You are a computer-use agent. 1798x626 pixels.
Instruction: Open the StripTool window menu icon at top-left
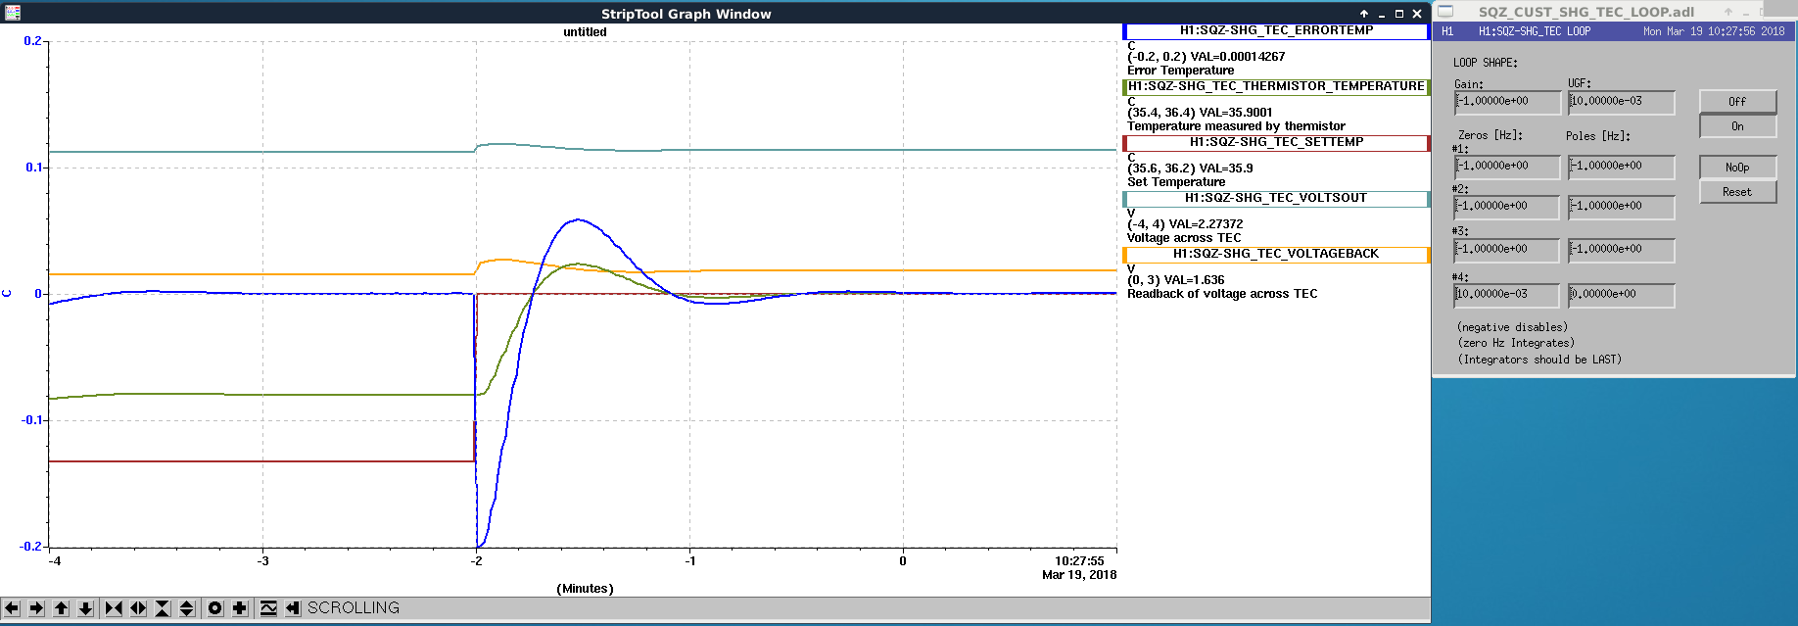coord(13,13)
